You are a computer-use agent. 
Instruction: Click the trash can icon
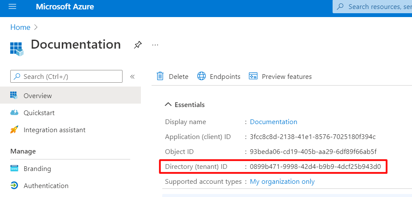160,76
